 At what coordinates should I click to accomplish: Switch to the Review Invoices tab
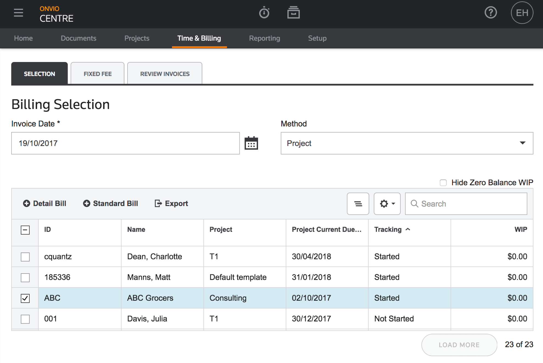[x=165, y=73]
